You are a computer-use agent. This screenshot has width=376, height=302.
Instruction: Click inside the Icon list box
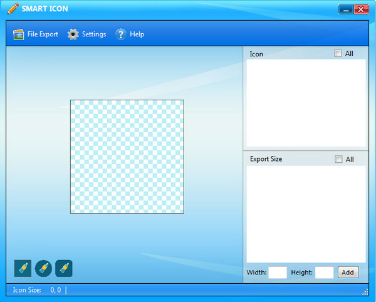[306, 103]
